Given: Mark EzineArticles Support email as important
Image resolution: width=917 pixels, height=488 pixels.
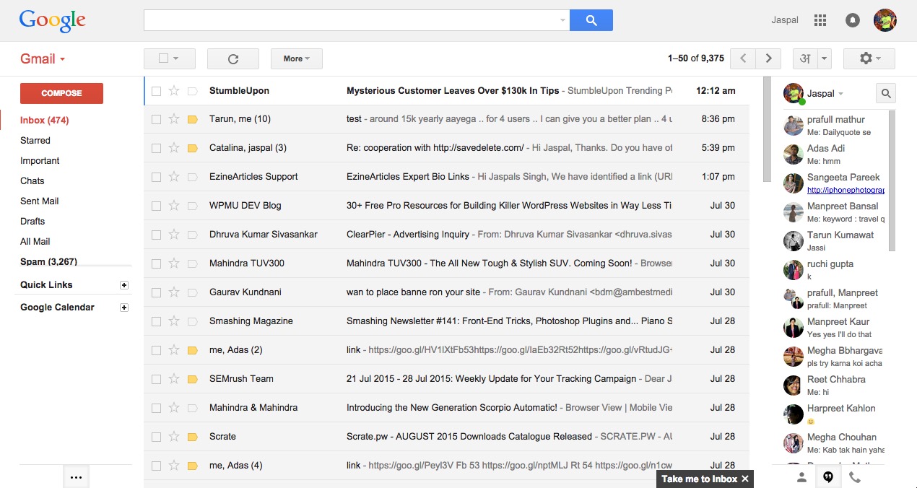Looking at the screenshot, I should 192,177.
